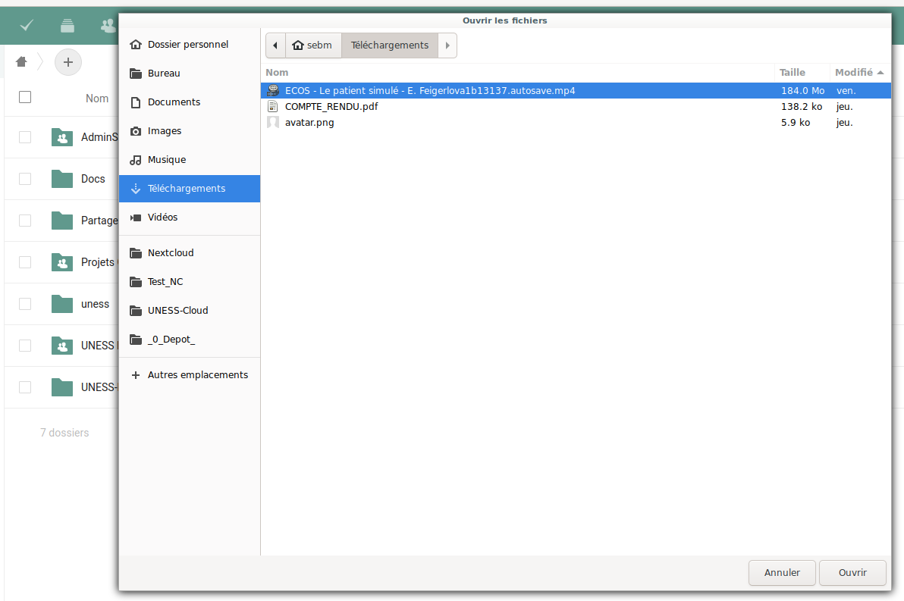Toggle the uness folder checkbox

point(25,304)
